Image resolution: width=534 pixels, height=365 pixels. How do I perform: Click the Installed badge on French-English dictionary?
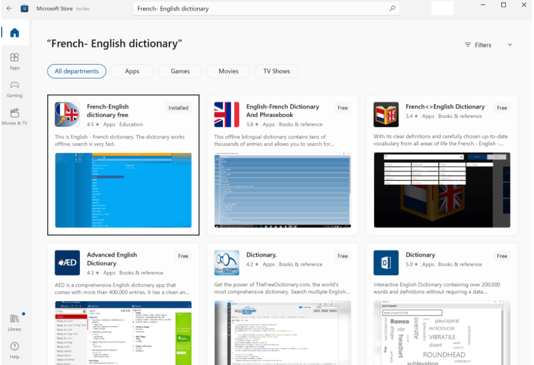[x=179, y=108]
